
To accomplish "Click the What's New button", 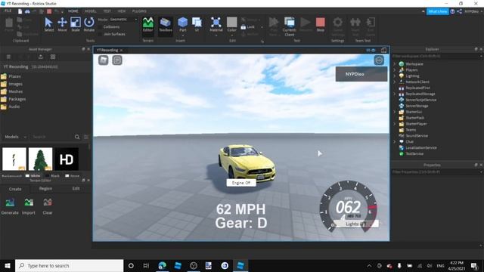I will click(x=437, y=11).
